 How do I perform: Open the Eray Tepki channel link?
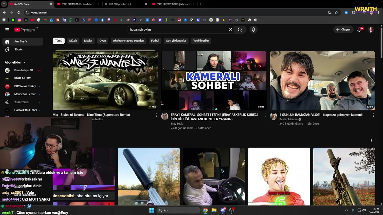coord(177,124)
